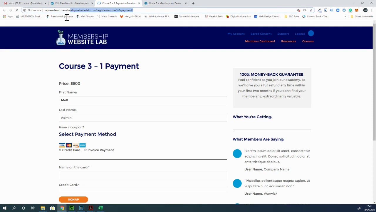Expand the bookmarks overflow chevron
Screen dimensions: 376x212
pos(345,16)
